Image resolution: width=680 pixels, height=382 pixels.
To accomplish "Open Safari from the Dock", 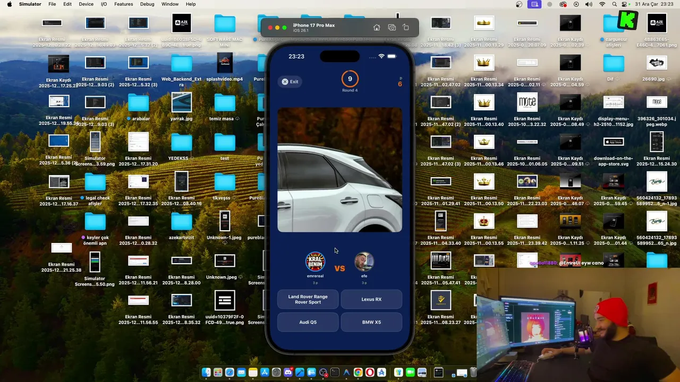I will pyautogui.click(x=229, y=372).
